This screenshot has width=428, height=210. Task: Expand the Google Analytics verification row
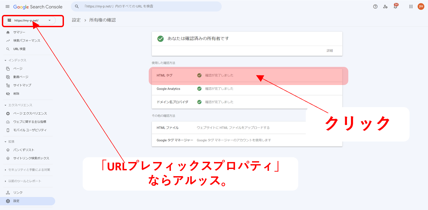[247, 89]
